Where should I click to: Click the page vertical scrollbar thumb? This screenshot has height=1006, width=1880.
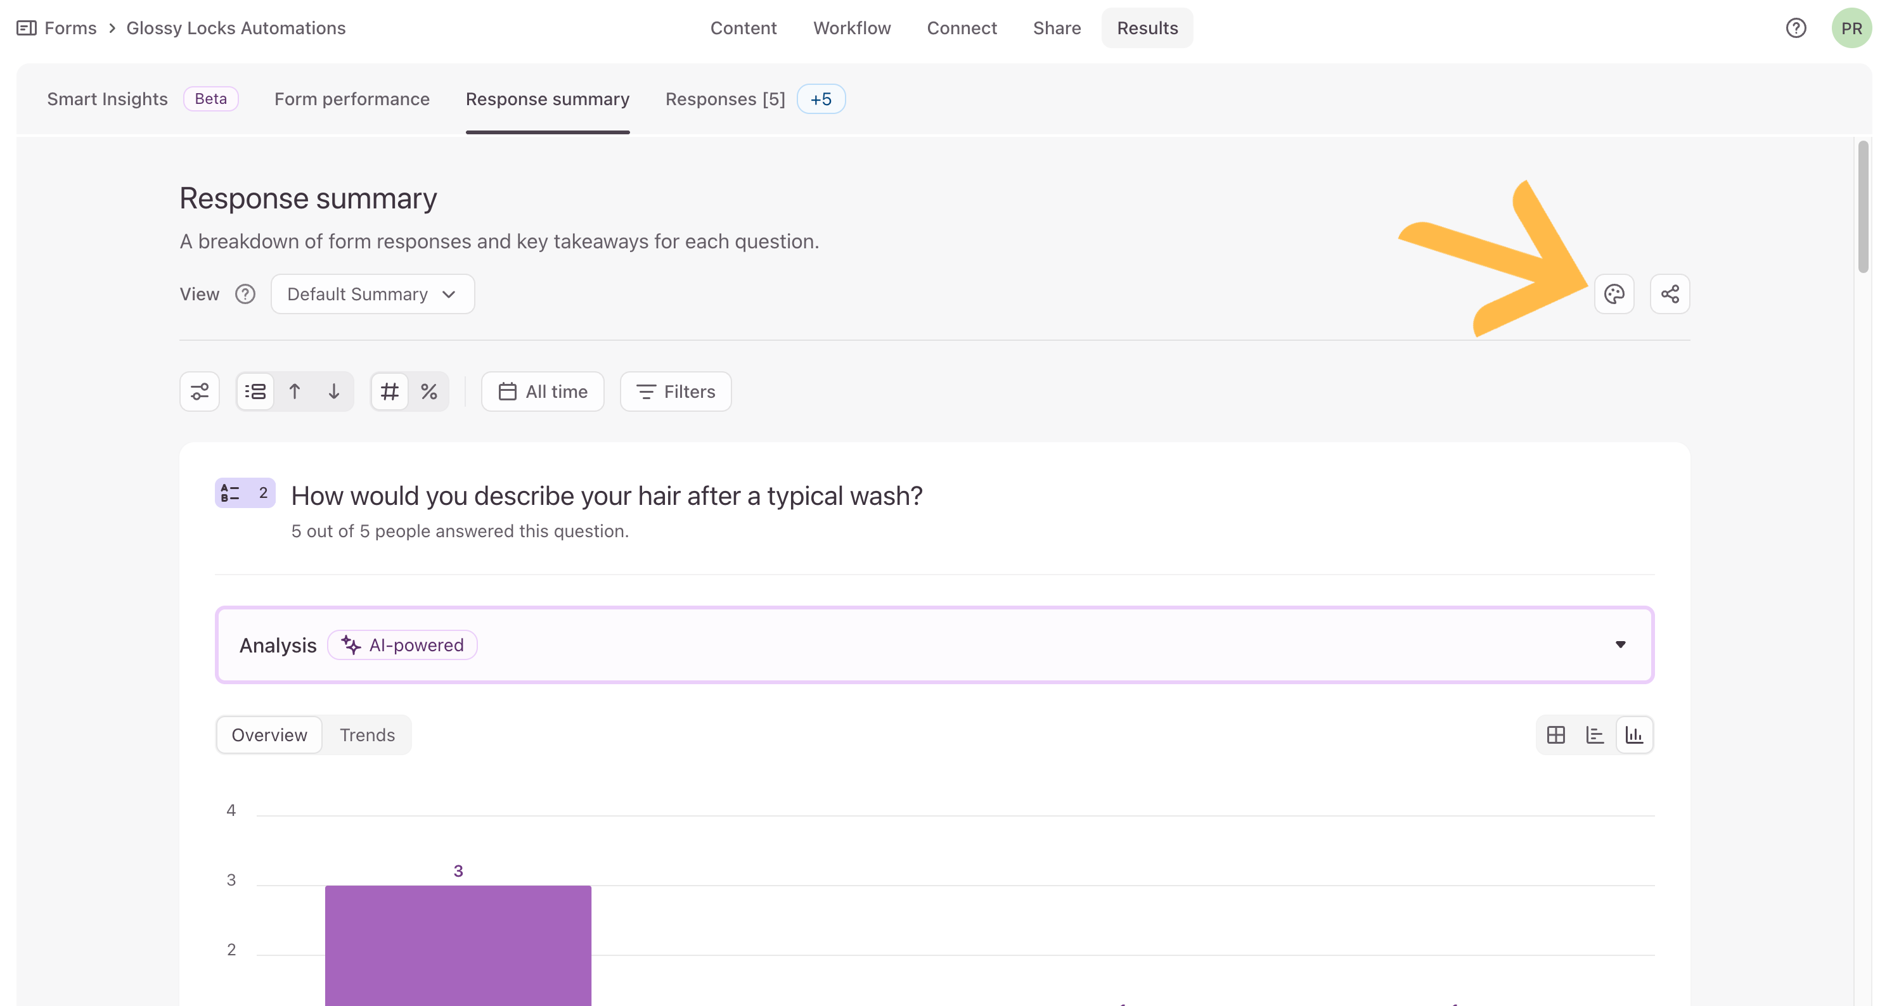pyautogui.click(x=1864, y=207)
